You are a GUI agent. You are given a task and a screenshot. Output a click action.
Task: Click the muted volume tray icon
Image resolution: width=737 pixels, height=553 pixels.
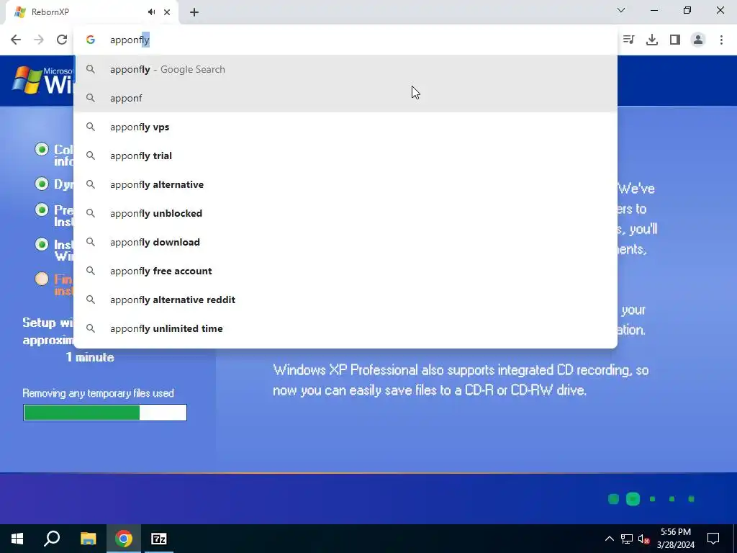644,539
